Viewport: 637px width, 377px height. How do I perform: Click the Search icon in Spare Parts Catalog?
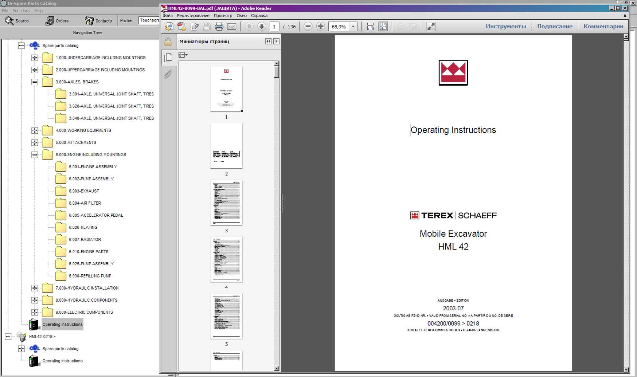[x=9, y=21]
